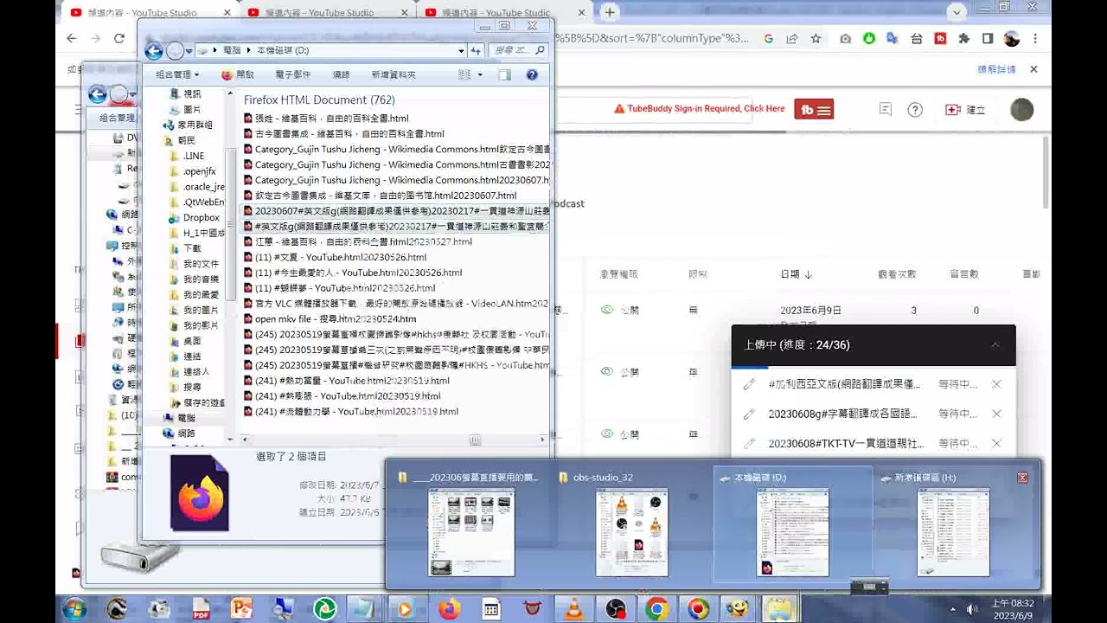Open the Chrome Extensions puzzle menu
1107x623 pixels.
(963, 39)
